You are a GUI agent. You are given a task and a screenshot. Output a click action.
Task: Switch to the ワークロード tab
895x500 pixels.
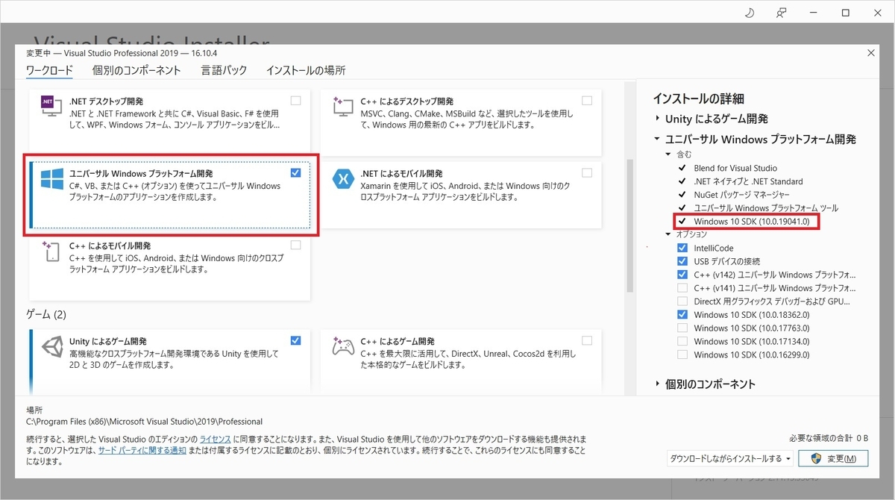click(49, 70)
